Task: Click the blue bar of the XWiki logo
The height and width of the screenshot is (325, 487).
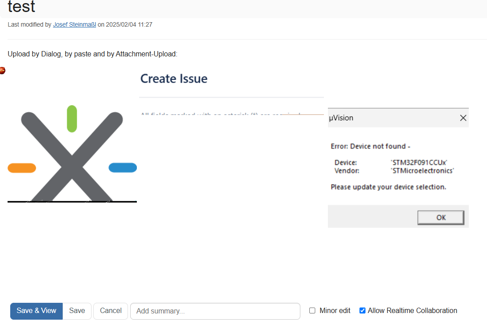Action: pos(123,167)
